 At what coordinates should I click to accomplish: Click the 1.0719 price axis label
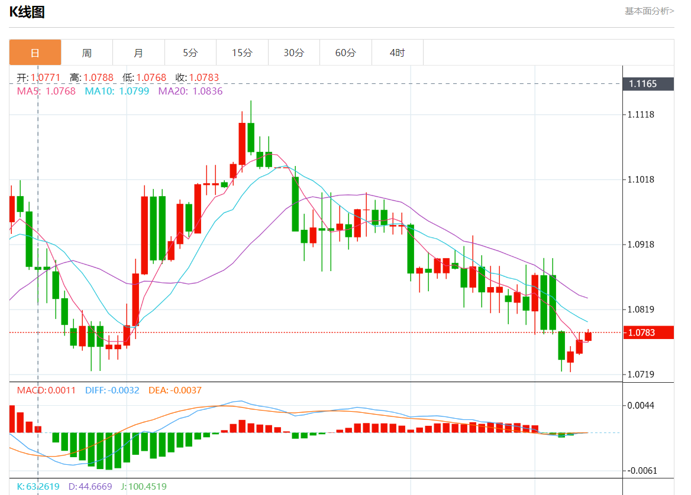(641, 374)
